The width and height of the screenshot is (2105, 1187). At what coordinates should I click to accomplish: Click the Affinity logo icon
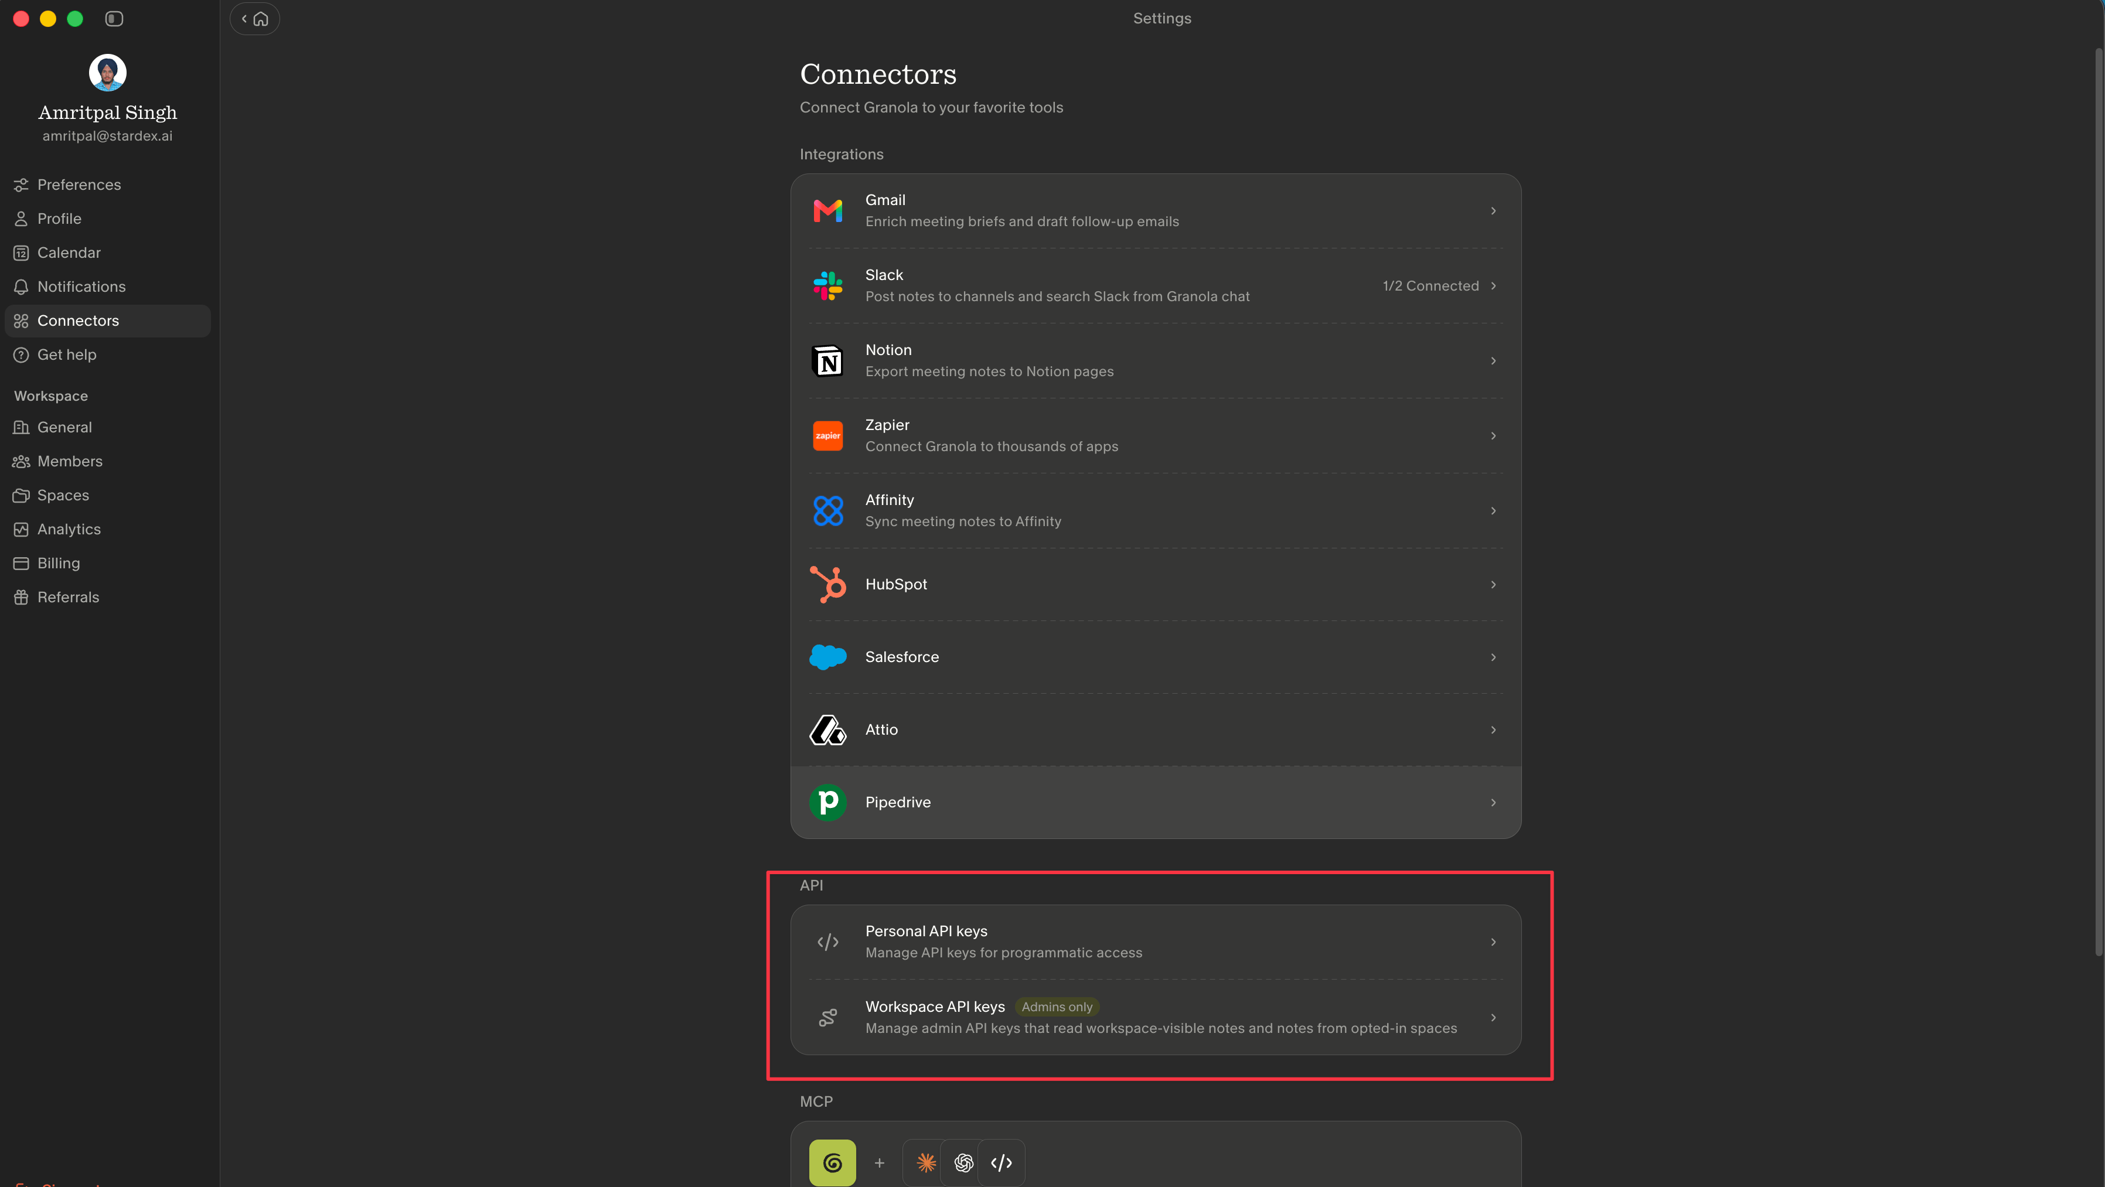(x=828, y=510)
